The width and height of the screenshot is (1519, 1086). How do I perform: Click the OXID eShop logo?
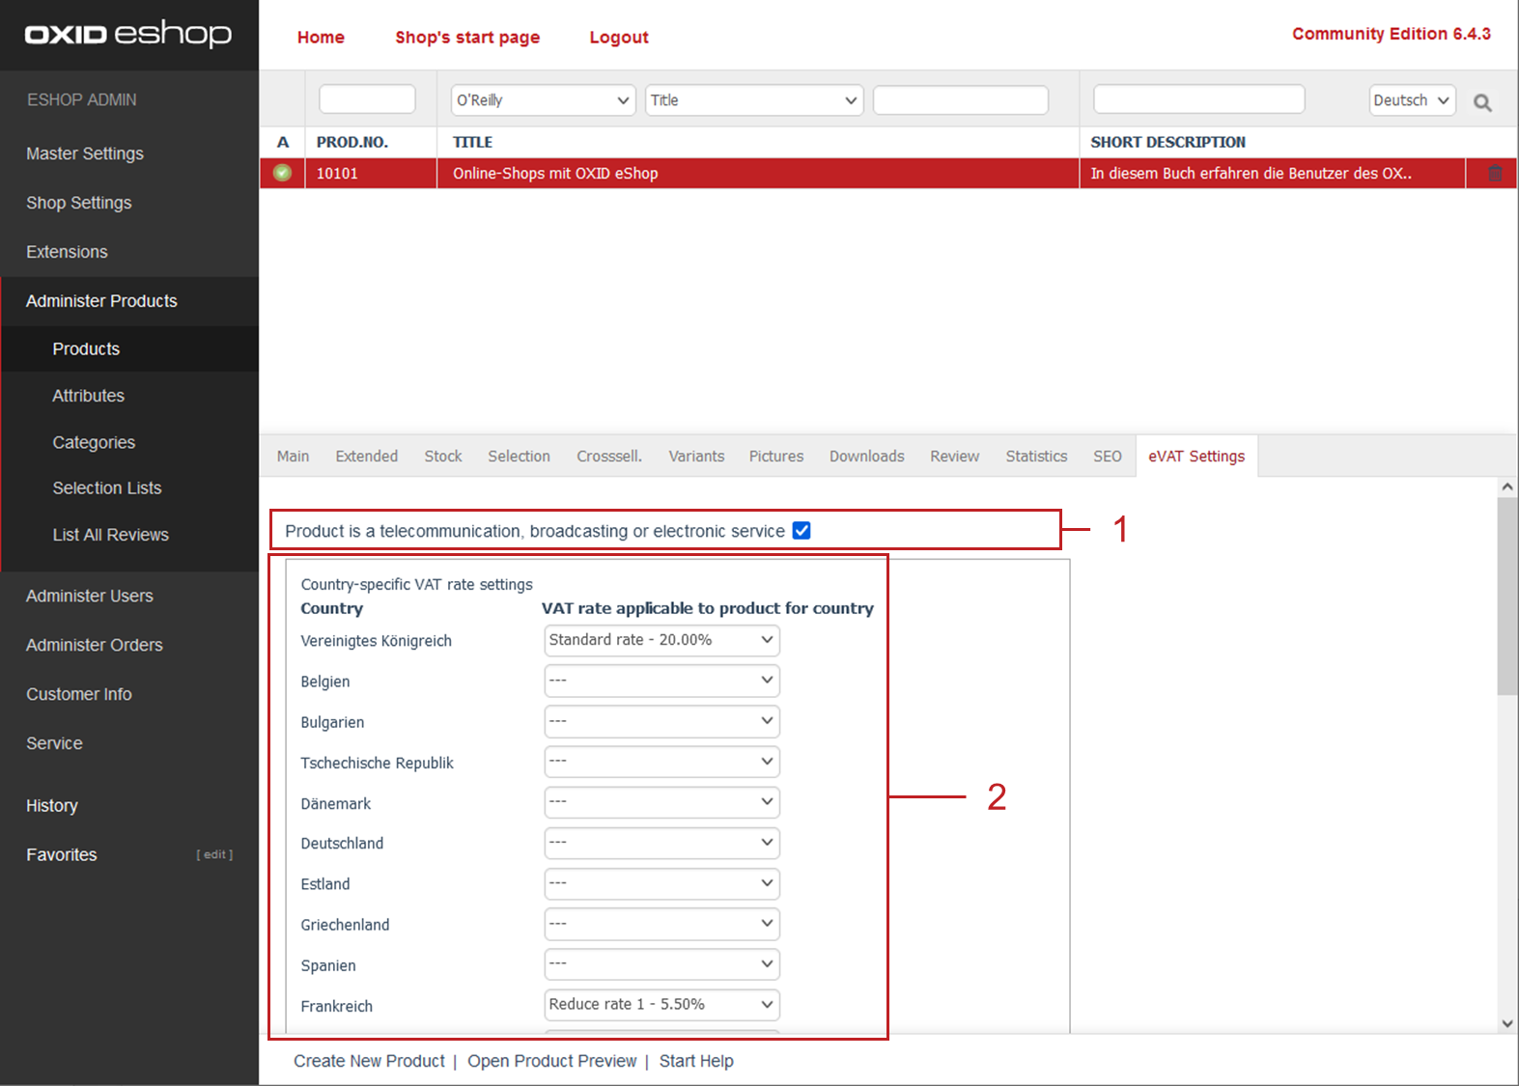128,35
